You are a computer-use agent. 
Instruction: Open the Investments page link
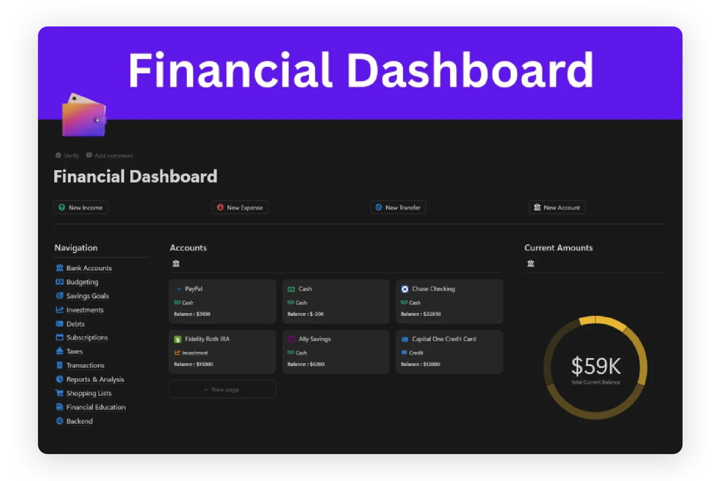click(x=85, y=310)
